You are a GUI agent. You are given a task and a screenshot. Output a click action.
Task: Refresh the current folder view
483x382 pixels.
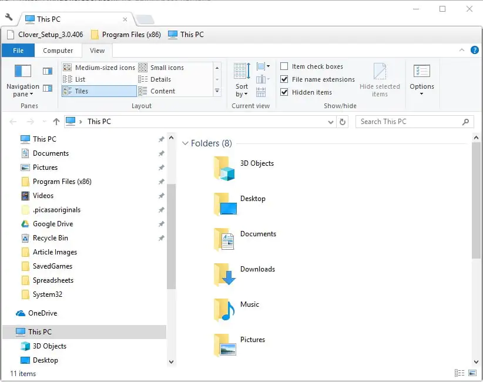(x=343, y=122)
